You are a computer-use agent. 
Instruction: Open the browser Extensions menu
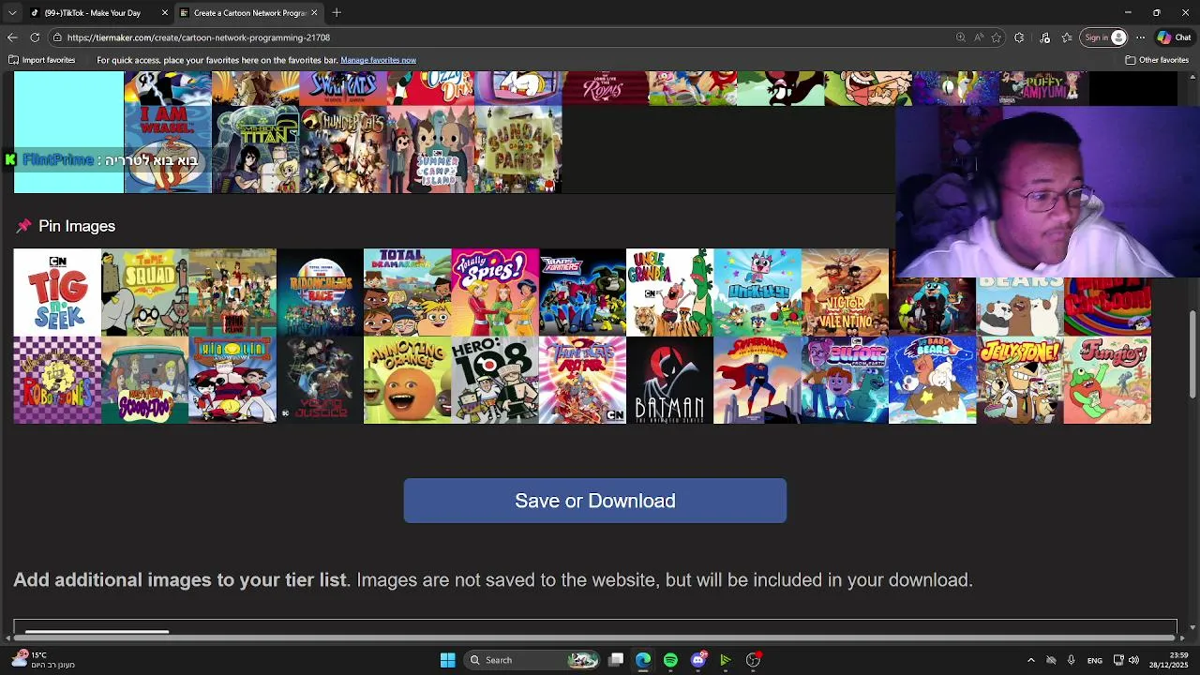pyautogui.click(x=1020, y=37)
